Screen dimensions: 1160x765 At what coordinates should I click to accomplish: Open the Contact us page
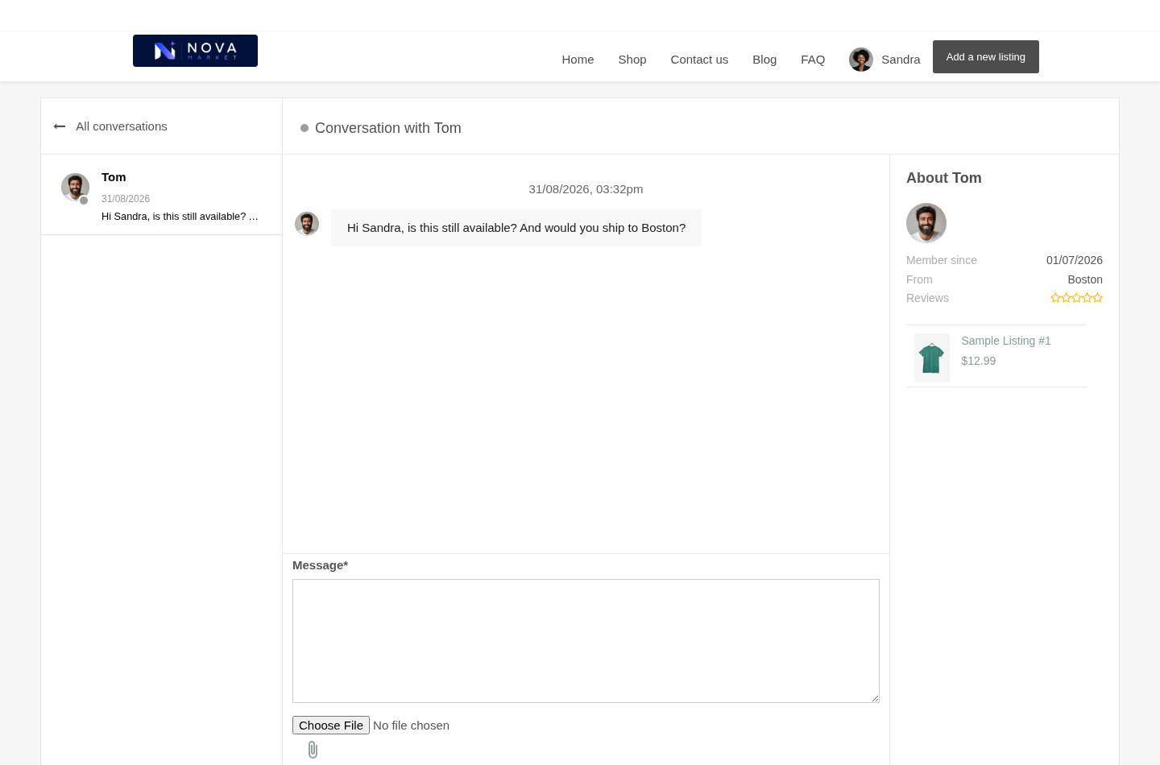click(x=699, y=60)
